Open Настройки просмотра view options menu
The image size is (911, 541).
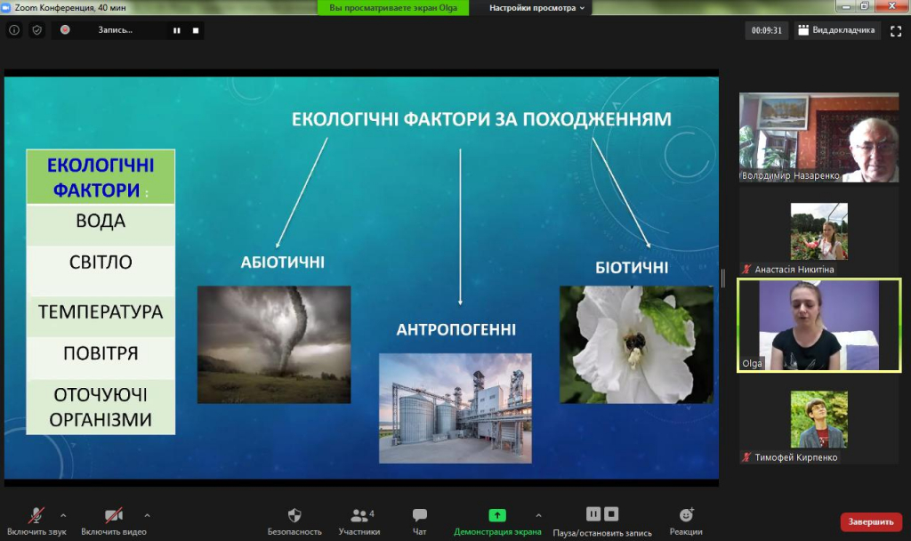(536, 7)
